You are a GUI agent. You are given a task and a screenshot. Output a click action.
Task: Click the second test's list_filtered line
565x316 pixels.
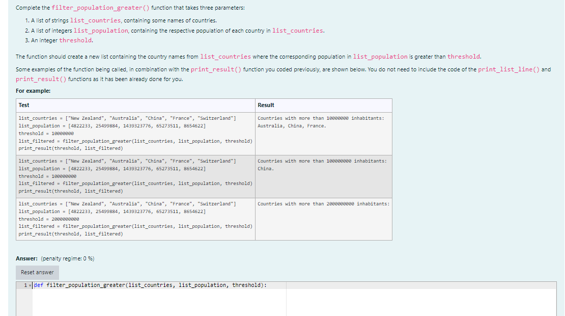coord(135,183)
